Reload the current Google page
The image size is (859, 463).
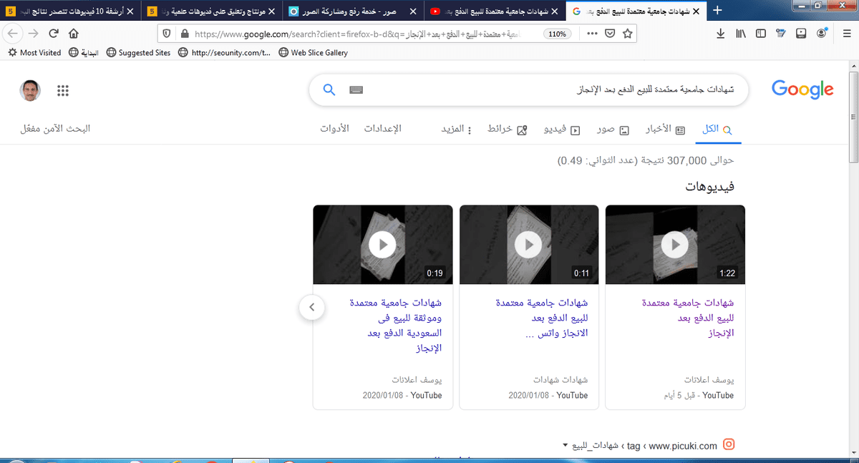coord(54,34)
